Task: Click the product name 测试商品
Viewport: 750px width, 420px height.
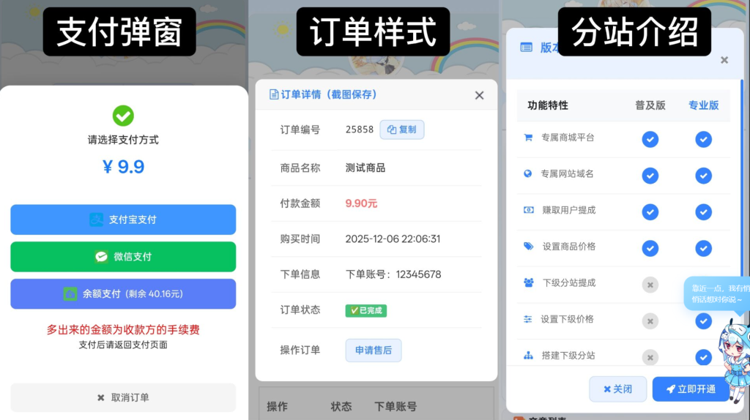Action: pyautogui.click(x=365, y=168)
